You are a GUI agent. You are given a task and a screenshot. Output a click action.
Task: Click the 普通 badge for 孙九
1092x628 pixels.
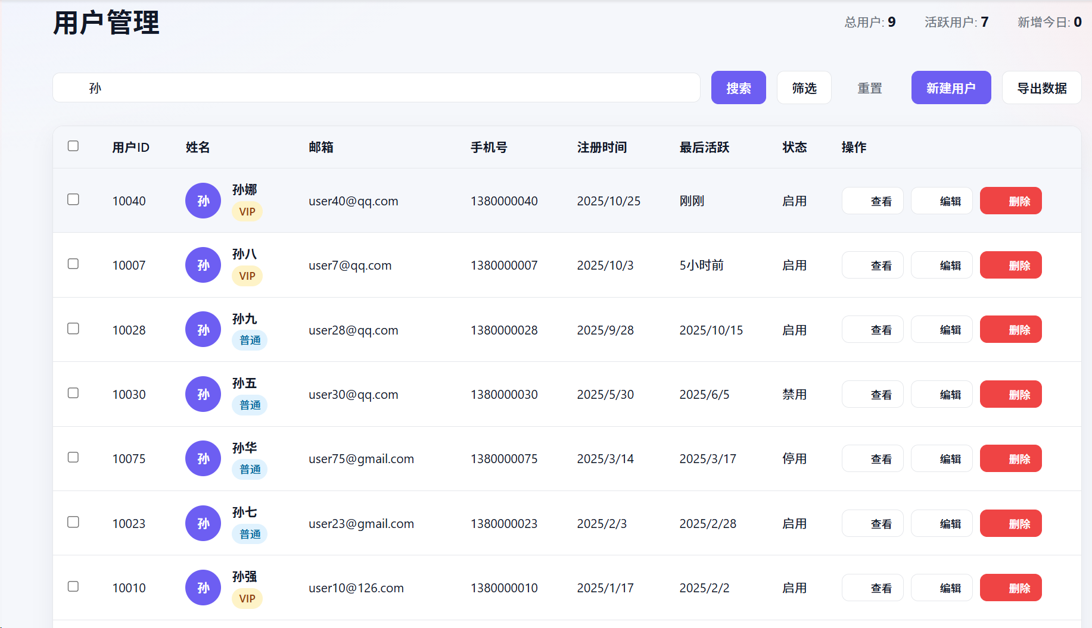coord(249,340)
